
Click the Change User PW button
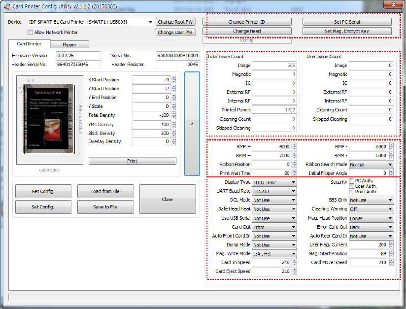pyautogui.click(x=175, y=33)
